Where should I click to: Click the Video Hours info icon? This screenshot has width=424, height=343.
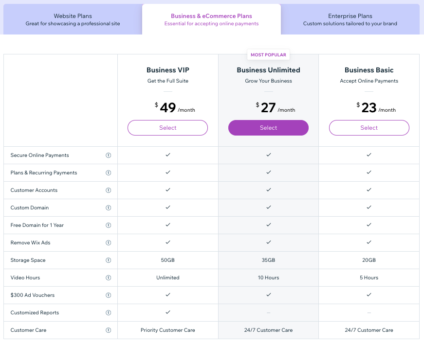point(109,278)
